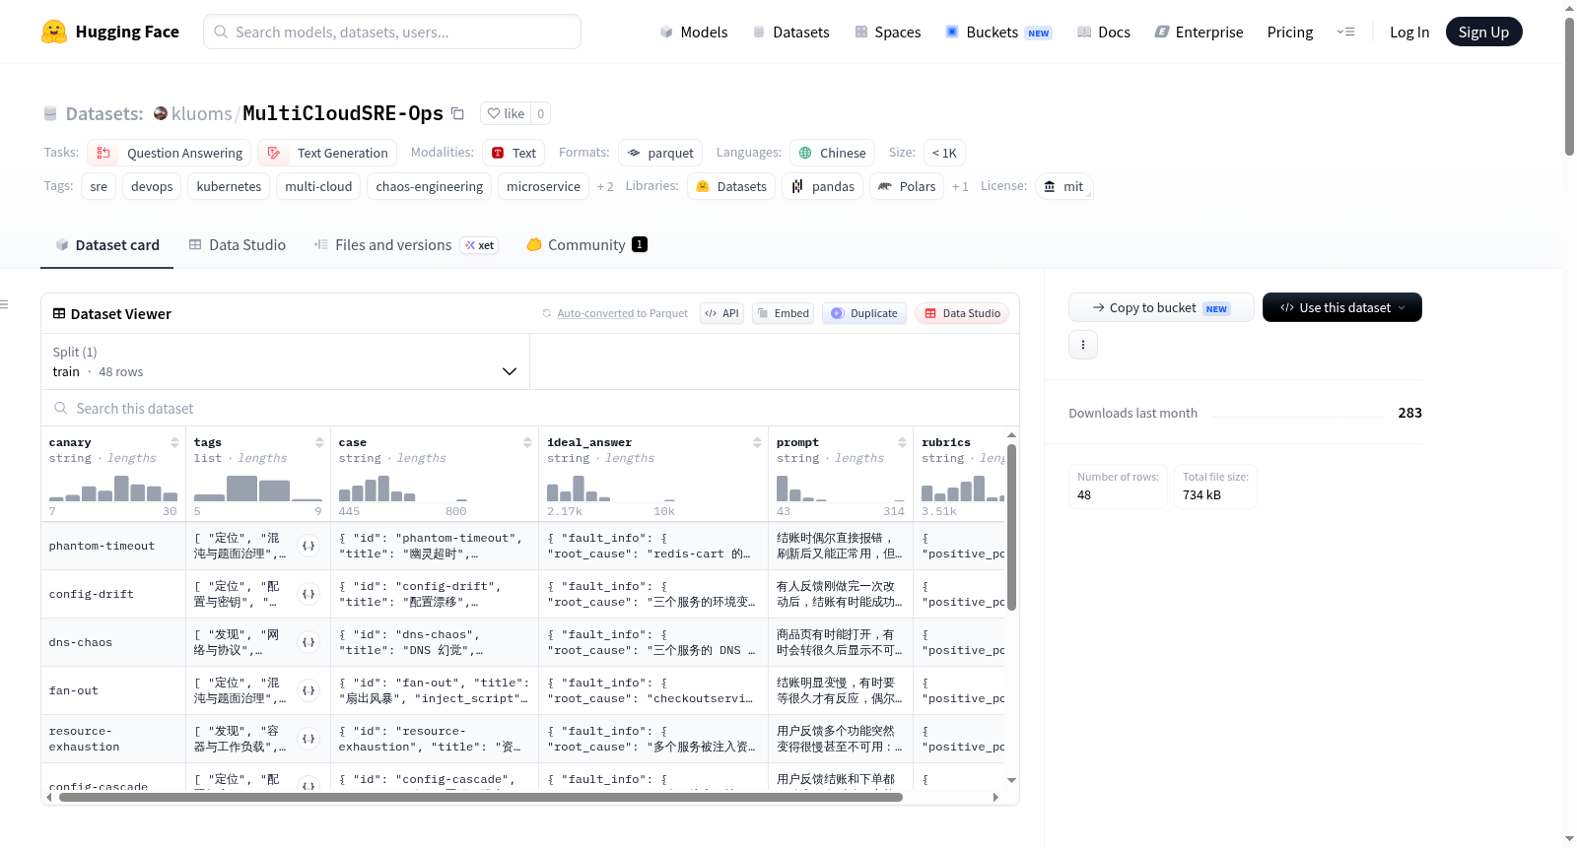Click the table's horizontal scrollbar
This screenshot has width=1577, height=848.
point(481,798)
